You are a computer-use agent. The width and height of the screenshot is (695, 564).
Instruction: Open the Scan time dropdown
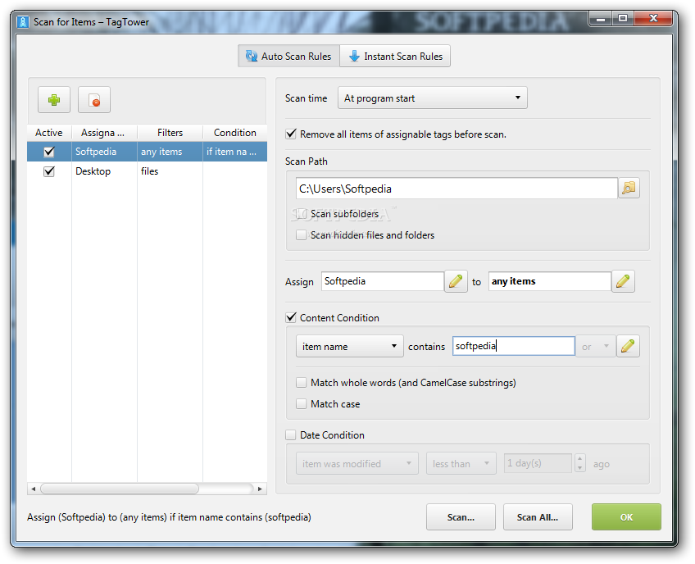tap(433, 98)
